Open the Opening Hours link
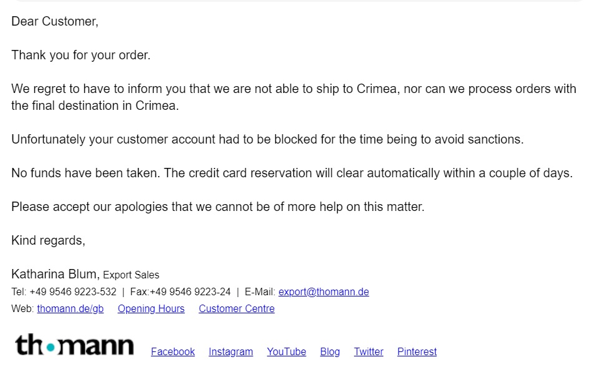 [151, 309]
